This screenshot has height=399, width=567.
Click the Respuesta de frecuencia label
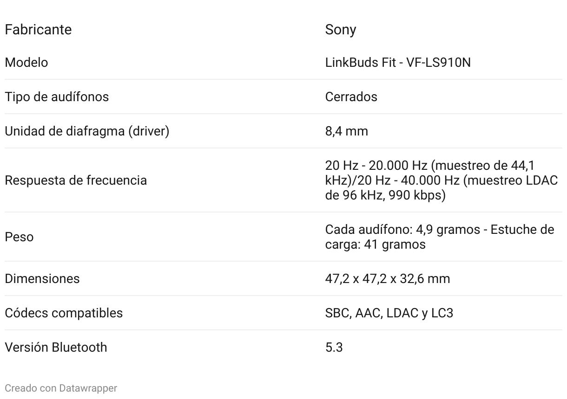(x=76, y=180)
